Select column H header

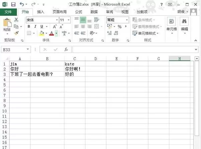click(x=180, y=59)
